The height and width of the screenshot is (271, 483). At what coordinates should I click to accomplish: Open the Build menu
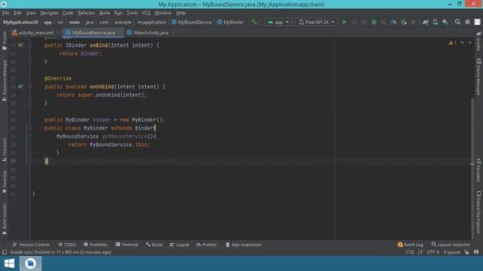(x=104, y=13)
